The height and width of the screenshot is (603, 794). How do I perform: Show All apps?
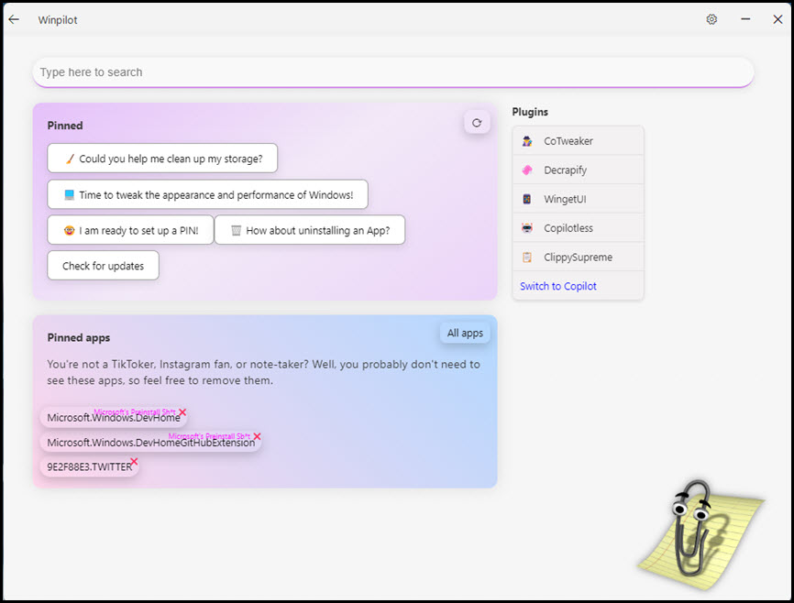pos(465,334)
